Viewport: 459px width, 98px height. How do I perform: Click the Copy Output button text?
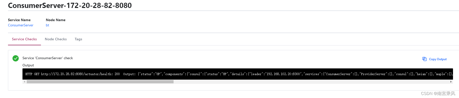tap(438, 59)
